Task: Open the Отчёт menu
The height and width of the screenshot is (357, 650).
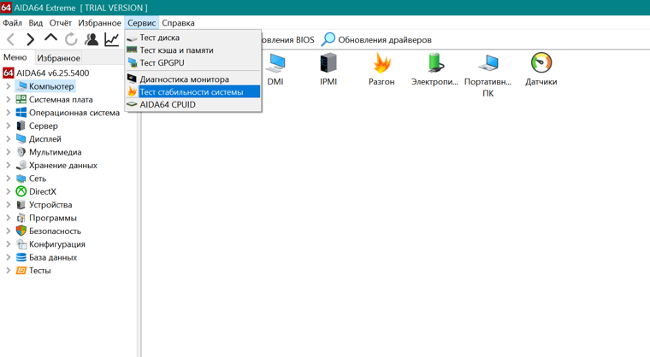Action: [61, 23]
